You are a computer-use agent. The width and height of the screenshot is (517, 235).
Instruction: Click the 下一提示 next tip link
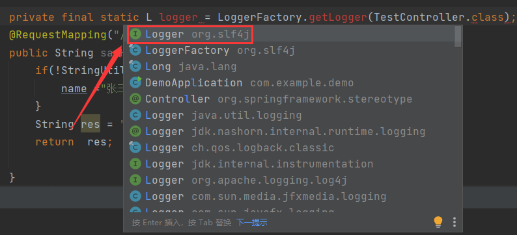[251, 223]
